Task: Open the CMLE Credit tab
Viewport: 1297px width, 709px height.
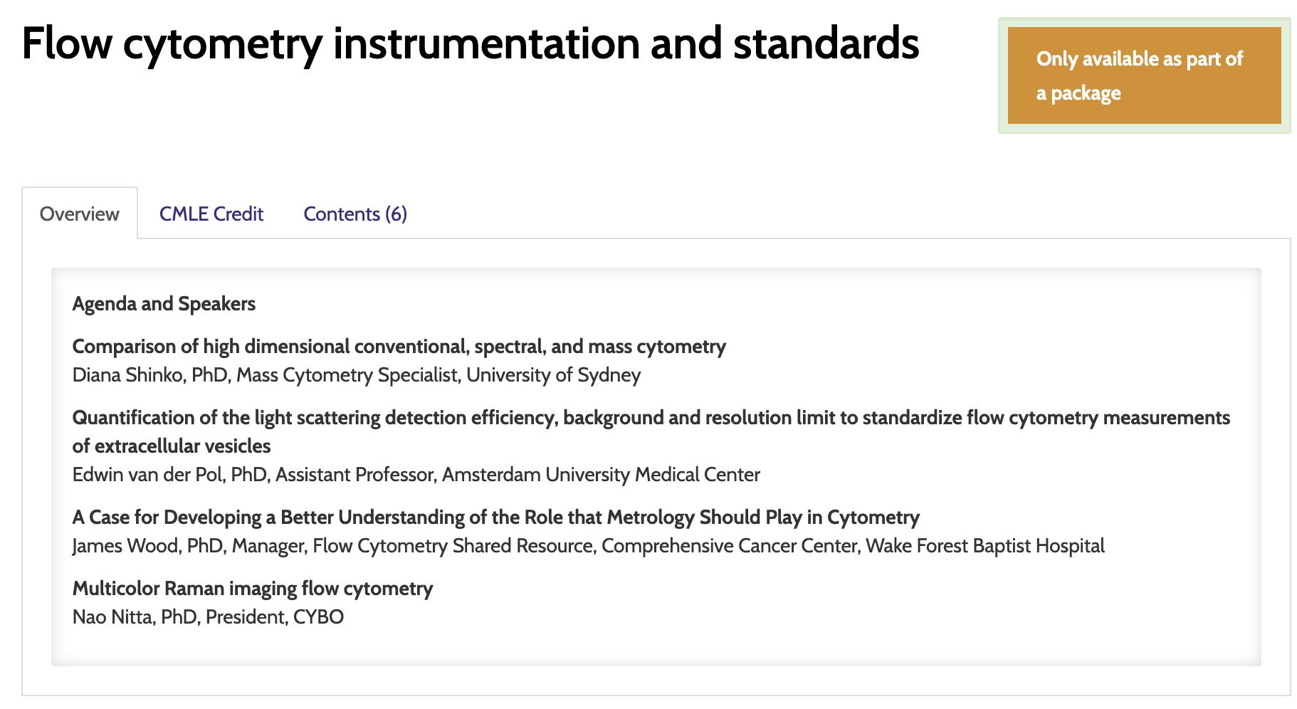Action: pyautogui.click(x=211, y=214)
